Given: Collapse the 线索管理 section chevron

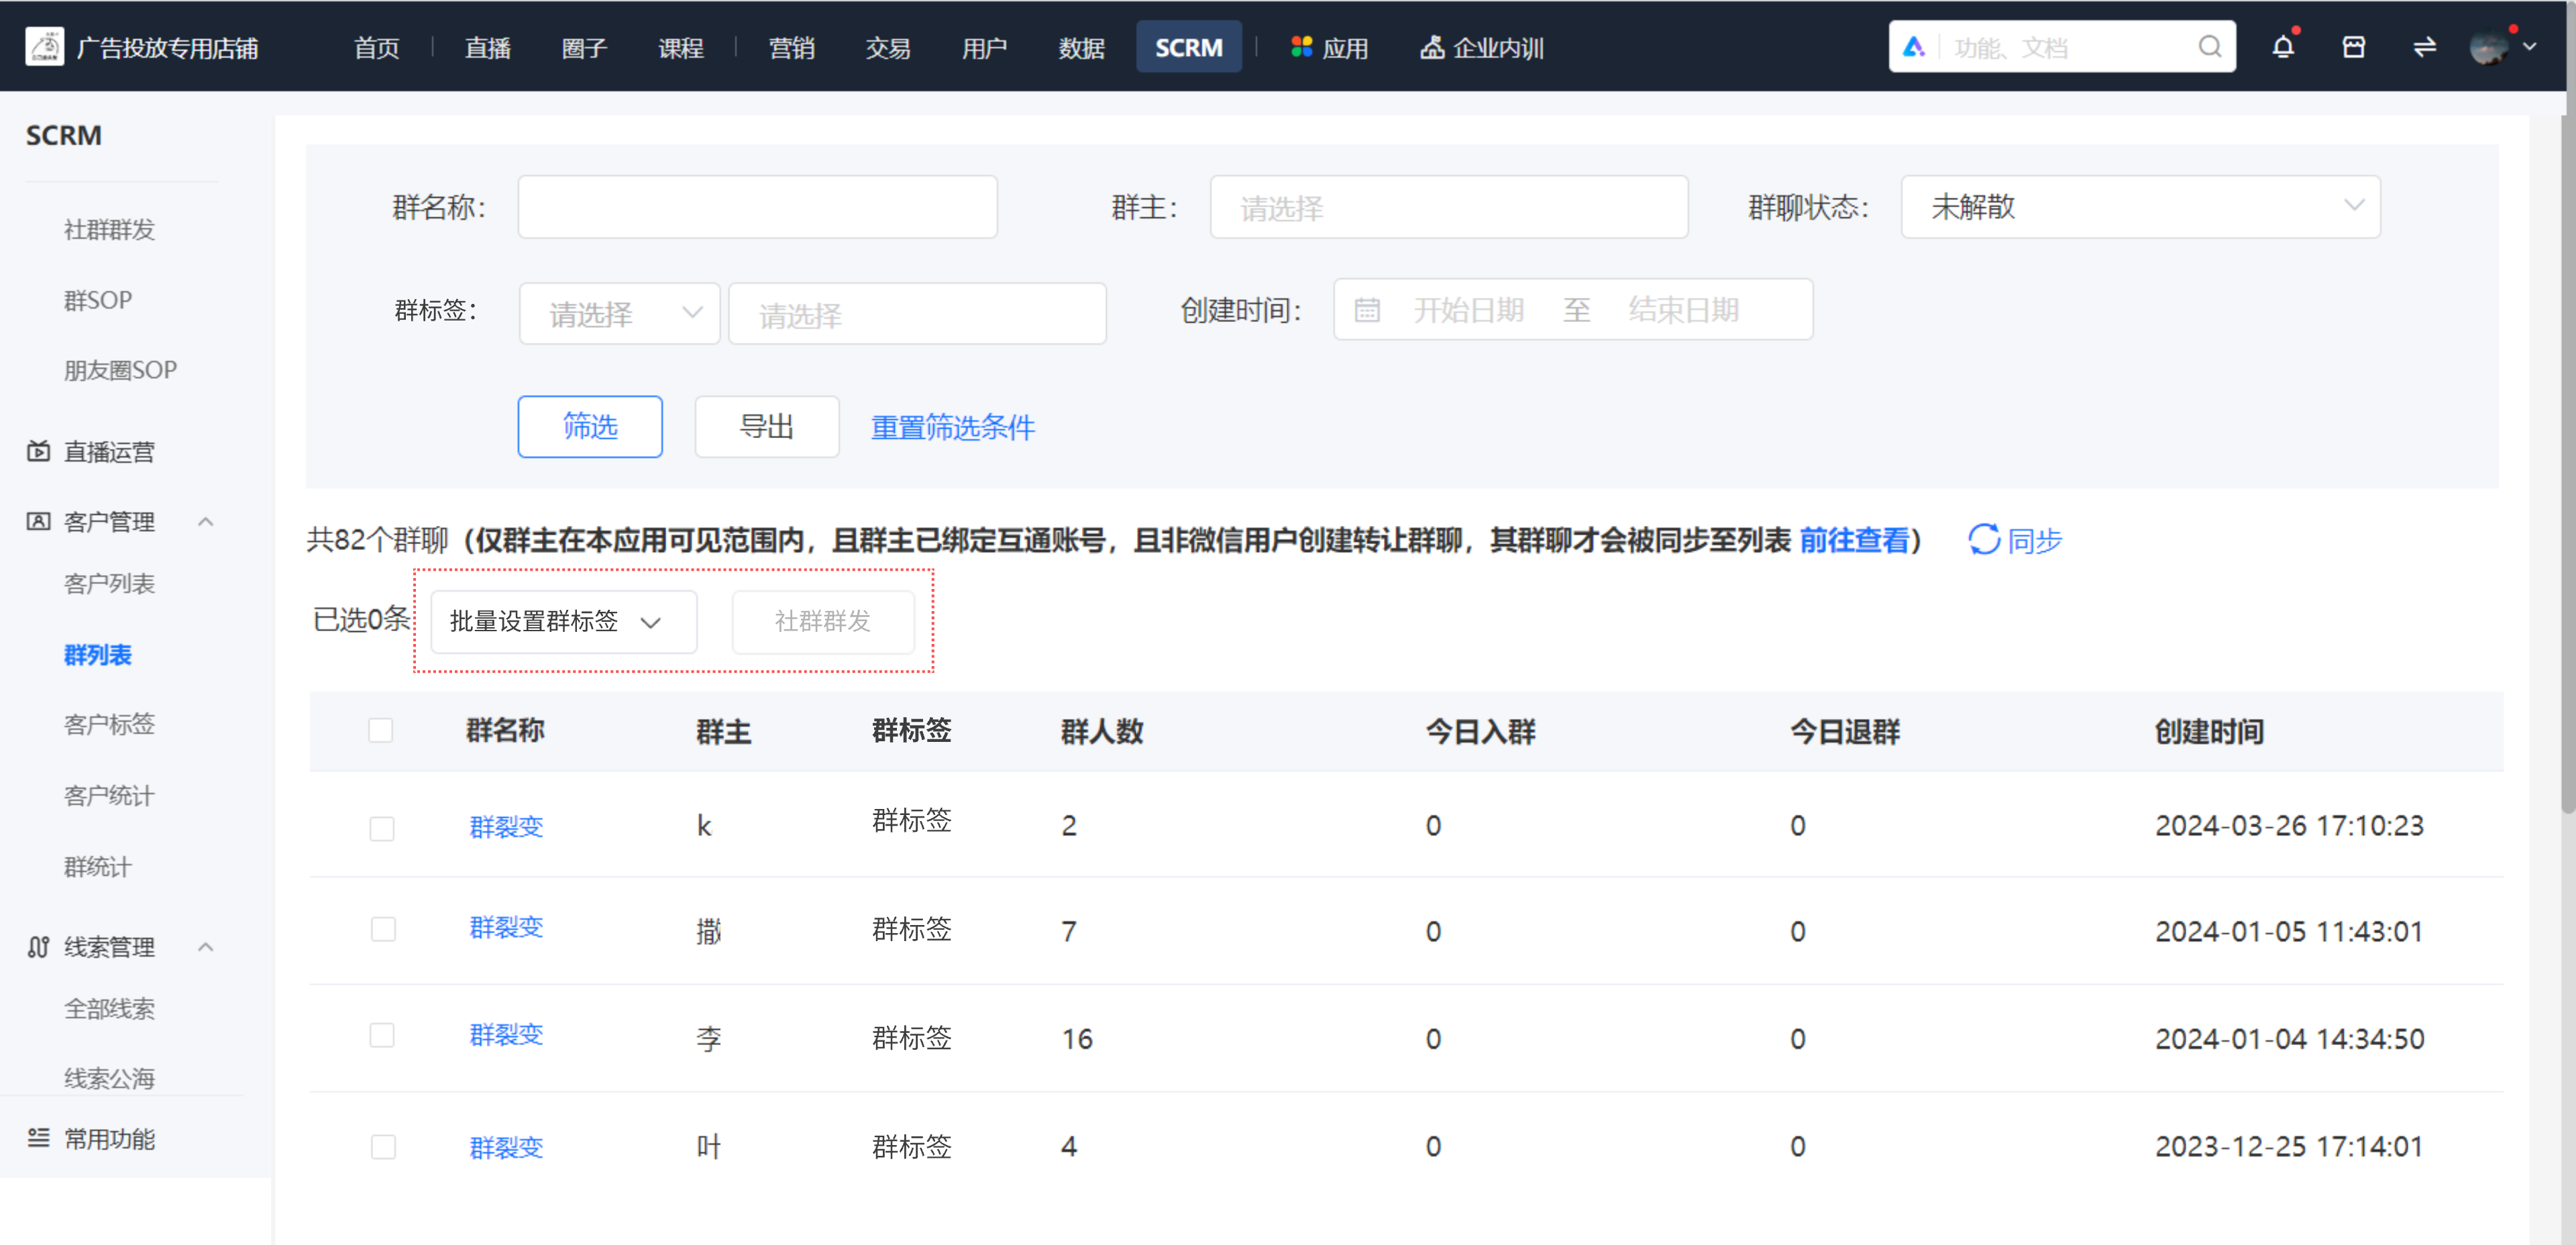Looking at the screenshot, I should click(x=206, y=947).
